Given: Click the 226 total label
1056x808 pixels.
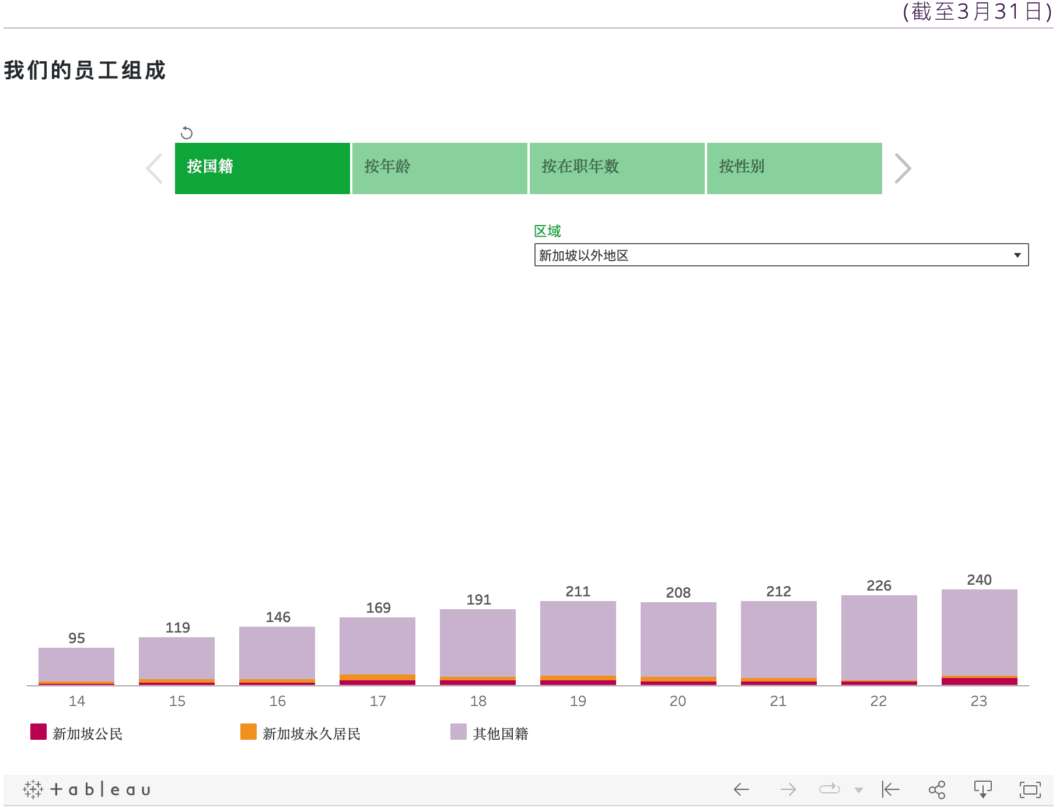Looking at the screenshot, I should tap(879, 586).
